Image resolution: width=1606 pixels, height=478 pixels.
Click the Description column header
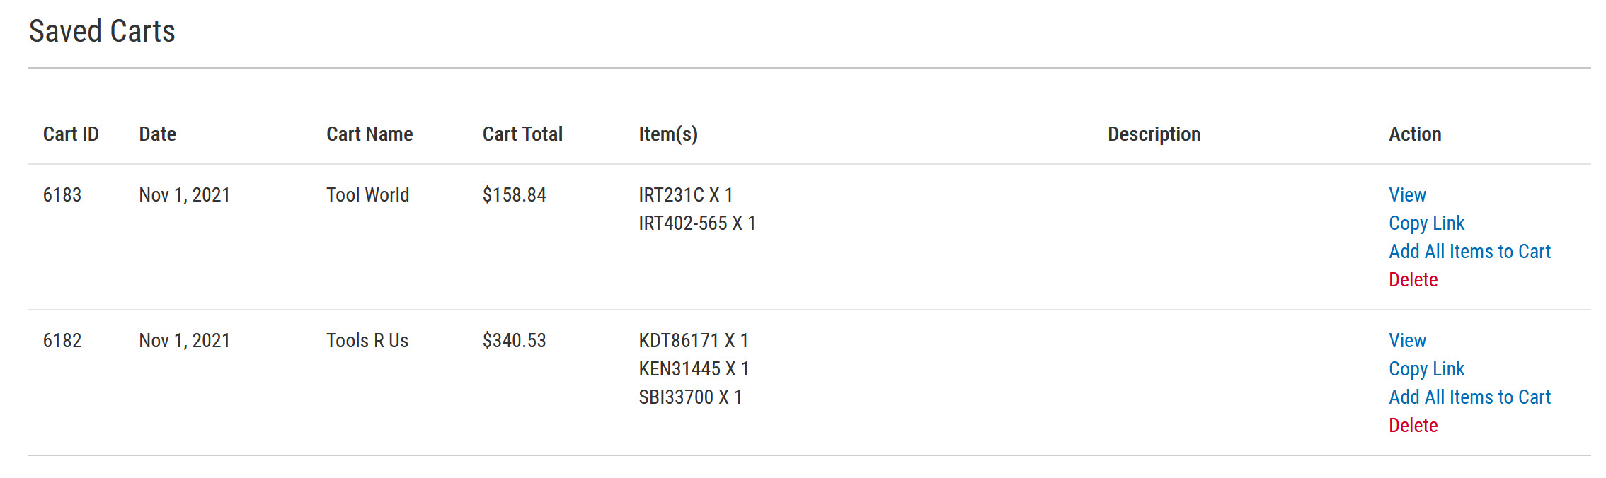tap(1154, 134)
